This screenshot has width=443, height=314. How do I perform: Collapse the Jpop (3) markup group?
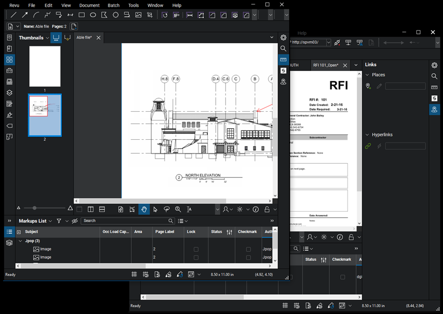[20, 241]
